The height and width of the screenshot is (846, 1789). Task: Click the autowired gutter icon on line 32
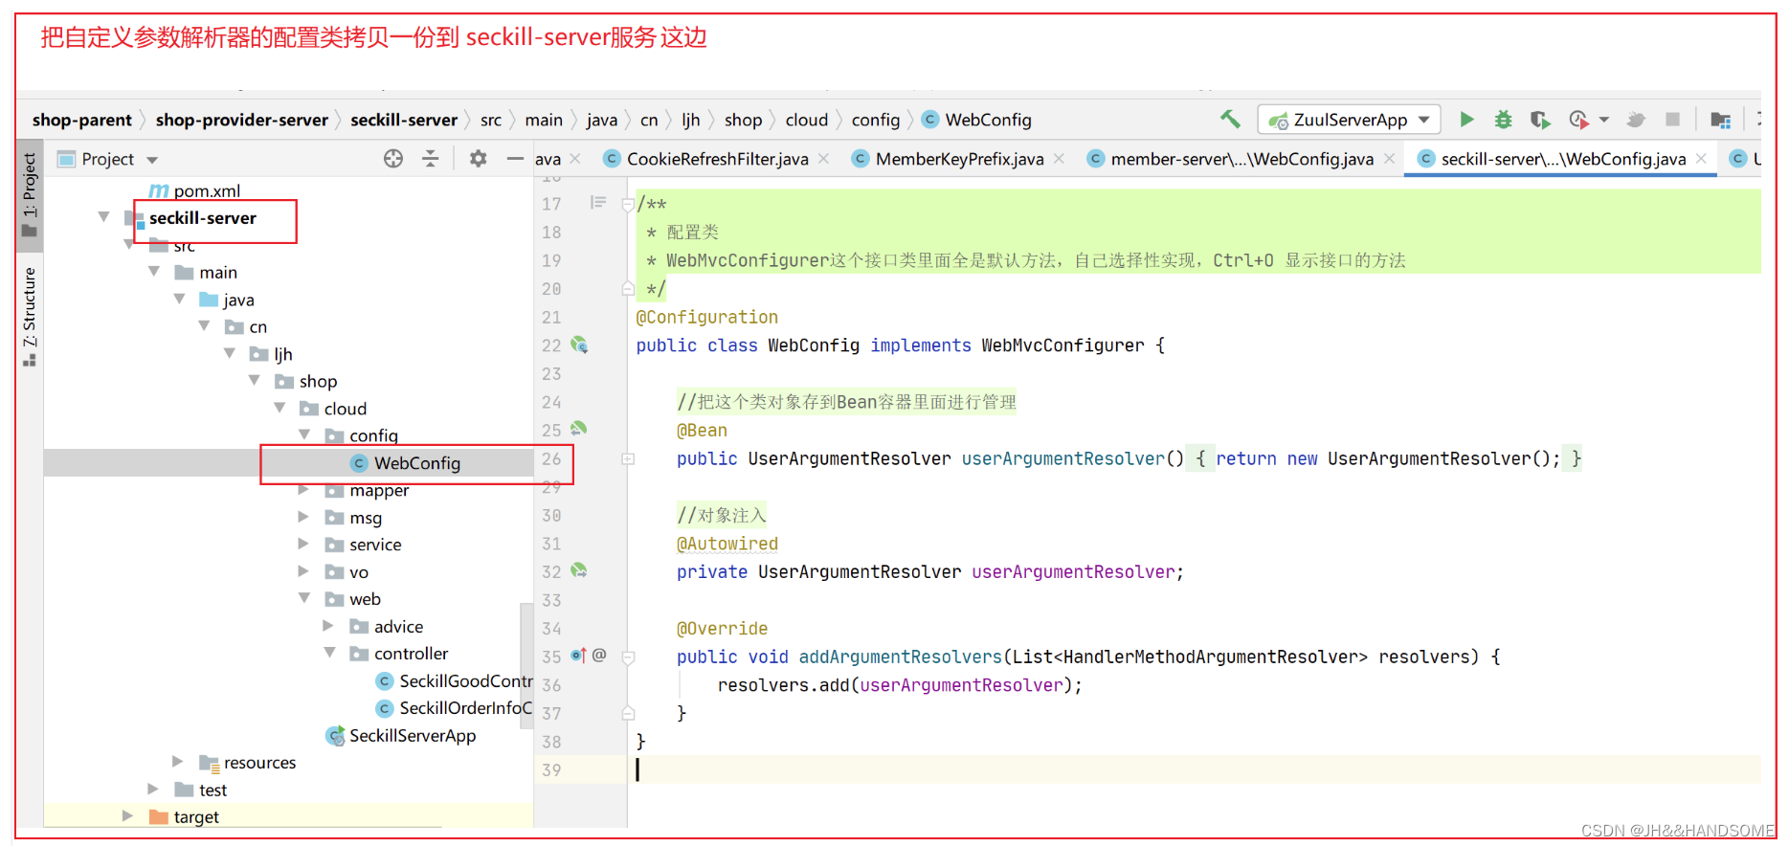(x=579, y=570)
